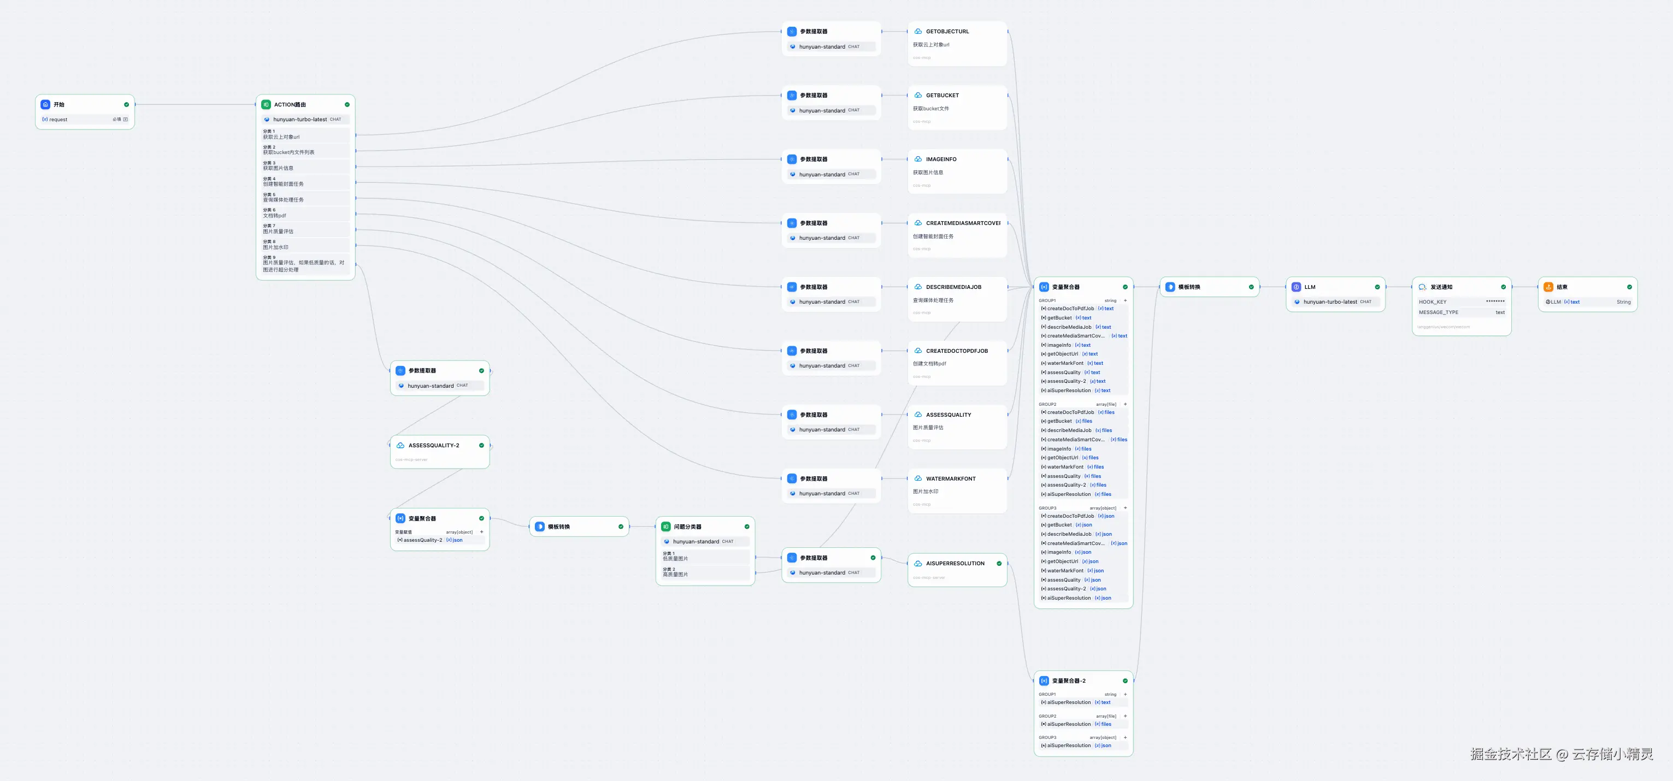Image resolution: width=1673 pixels, height=781 pixels.
Task: Click the ACTION路由 classifier green icon
Action: click(x=266, y=104)
